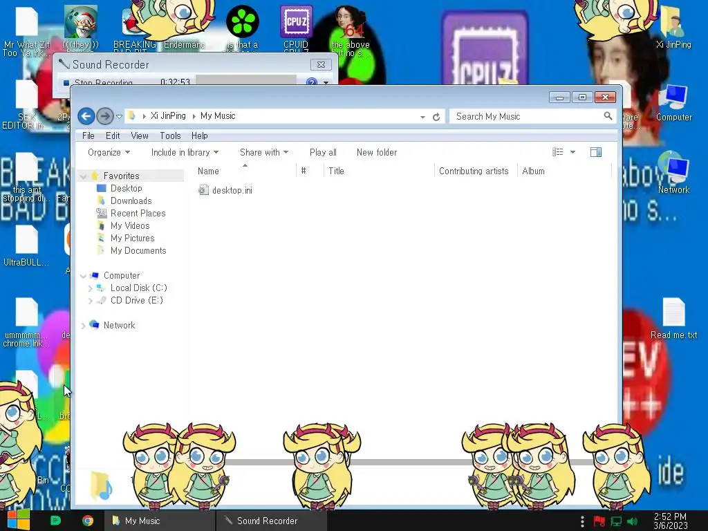
Task: Sort by the Title column
Action: point(337,171)
